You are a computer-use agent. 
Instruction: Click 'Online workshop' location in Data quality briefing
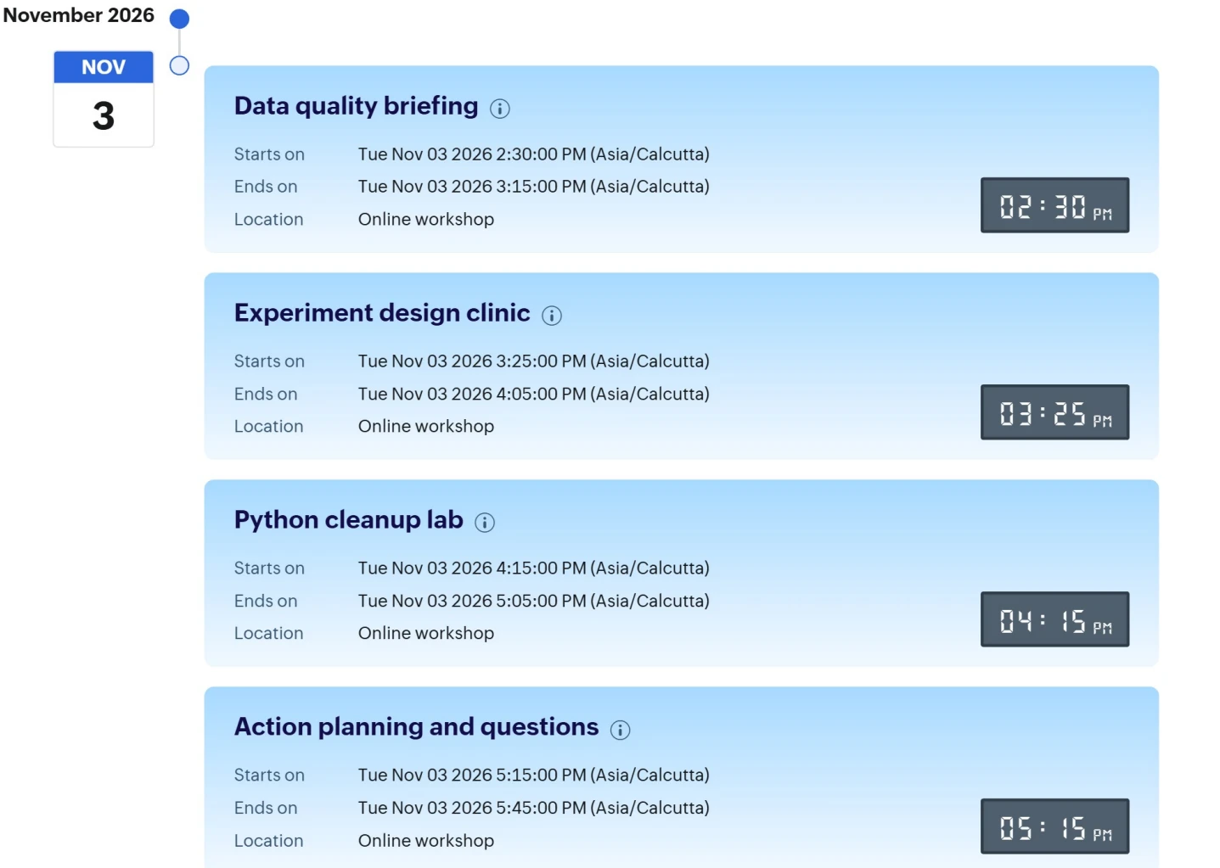click(x=426, y=220)
